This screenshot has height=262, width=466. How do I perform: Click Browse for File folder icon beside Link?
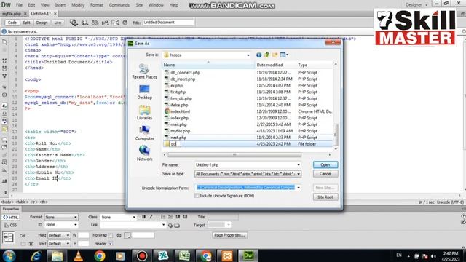tap(177, 225)
